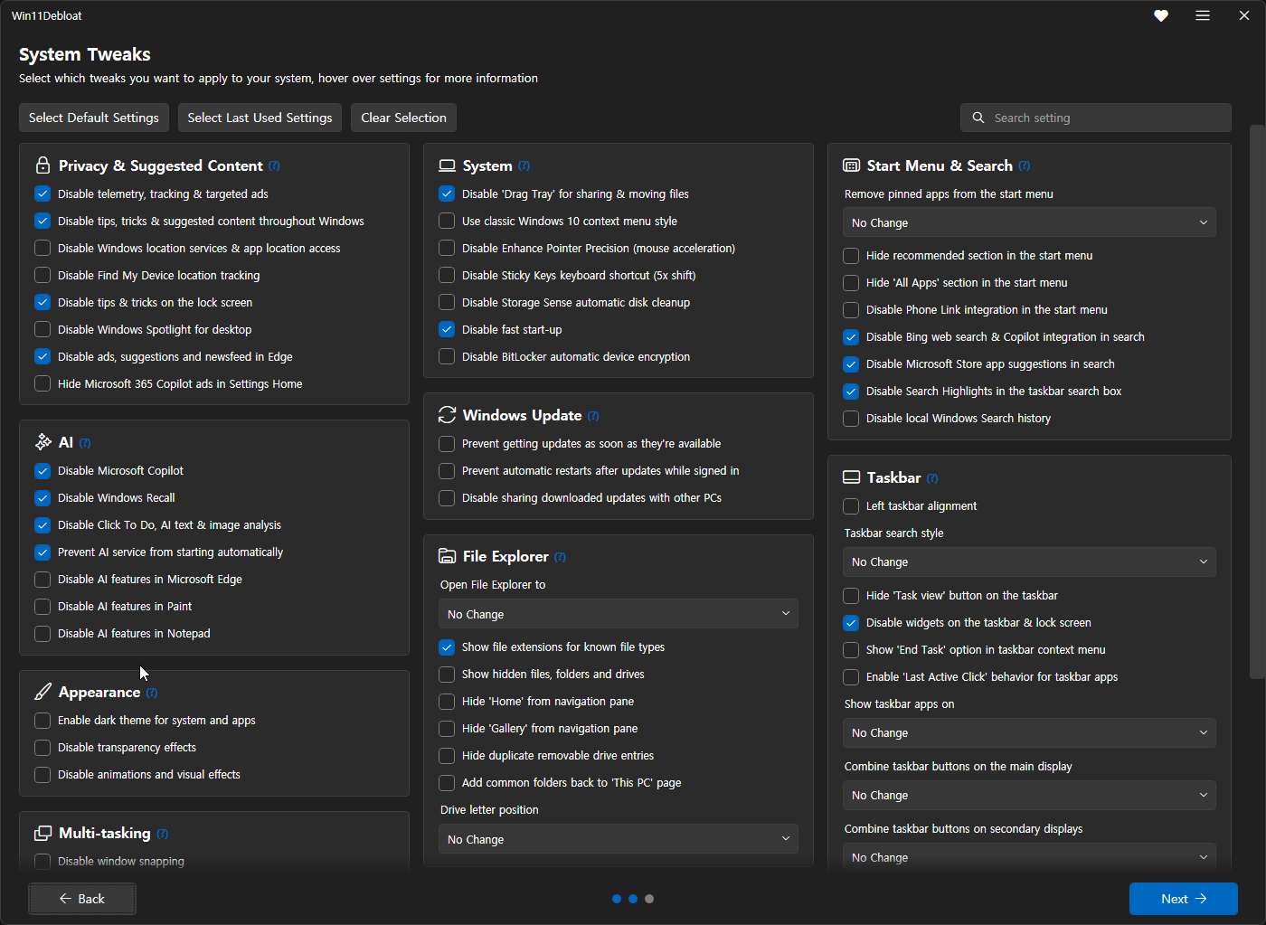Screen dimensions: 1266x925
Task: Click the heart donate icon in title bar
Action: 1161,15
